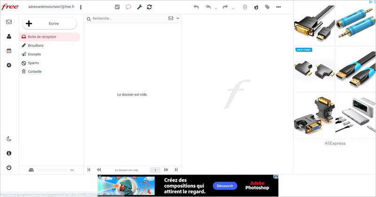
Task: Open the silver USB hub thumbnail
Action: click(x=356, y=115)
